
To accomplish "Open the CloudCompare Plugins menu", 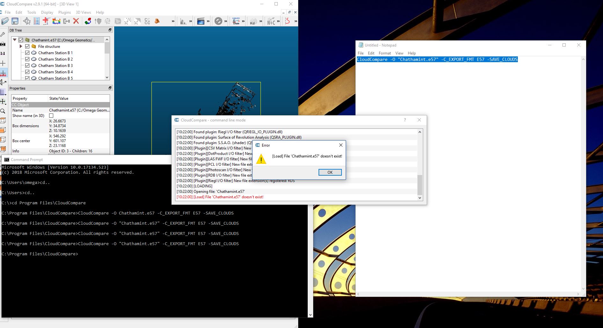I will point(64,12).
